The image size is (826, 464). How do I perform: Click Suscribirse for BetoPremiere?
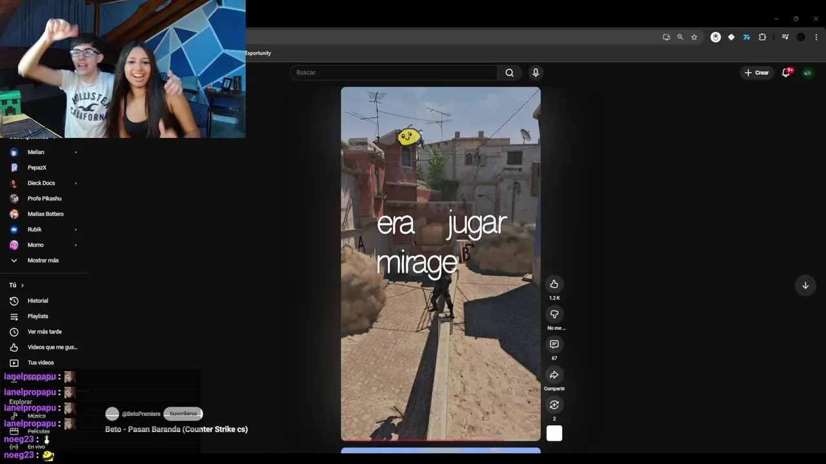tap(183, 414)
